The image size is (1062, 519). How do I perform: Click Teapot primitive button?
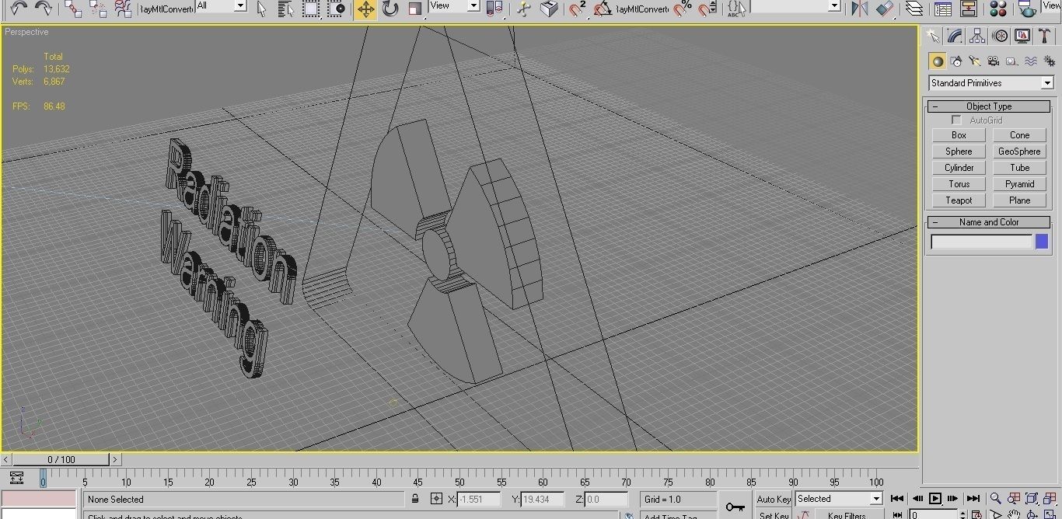click(959, 200)
